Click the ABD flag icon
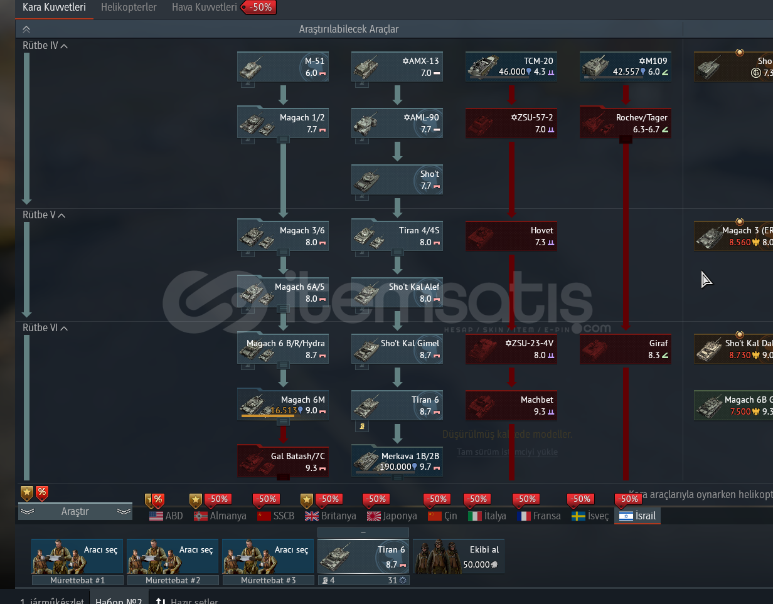The image size is (773, 604). tap(156, 516)
